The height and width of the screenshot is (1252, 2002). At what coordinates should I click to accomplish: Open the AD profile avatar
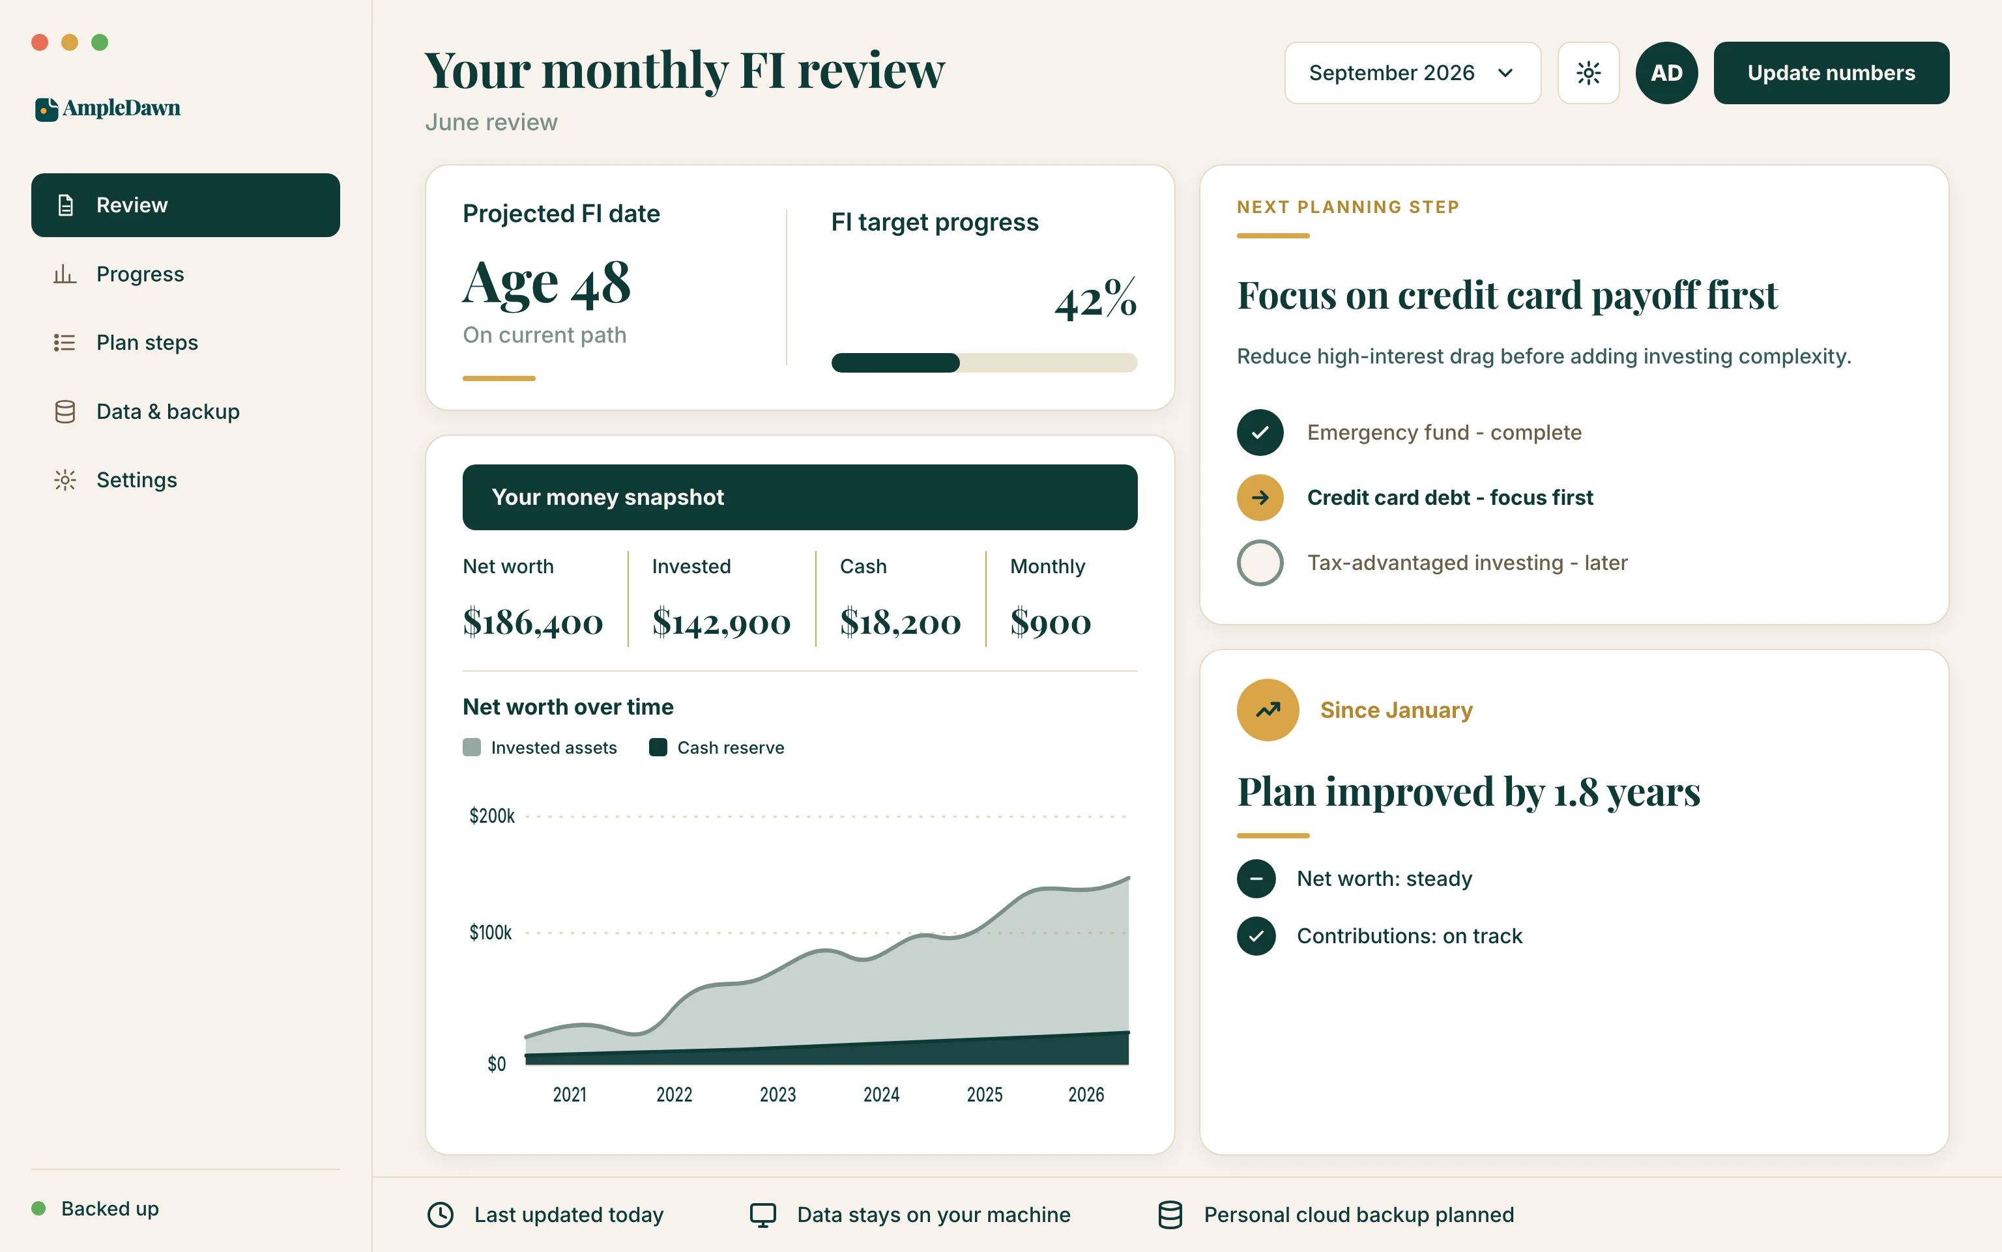(x=1666, y=73)
